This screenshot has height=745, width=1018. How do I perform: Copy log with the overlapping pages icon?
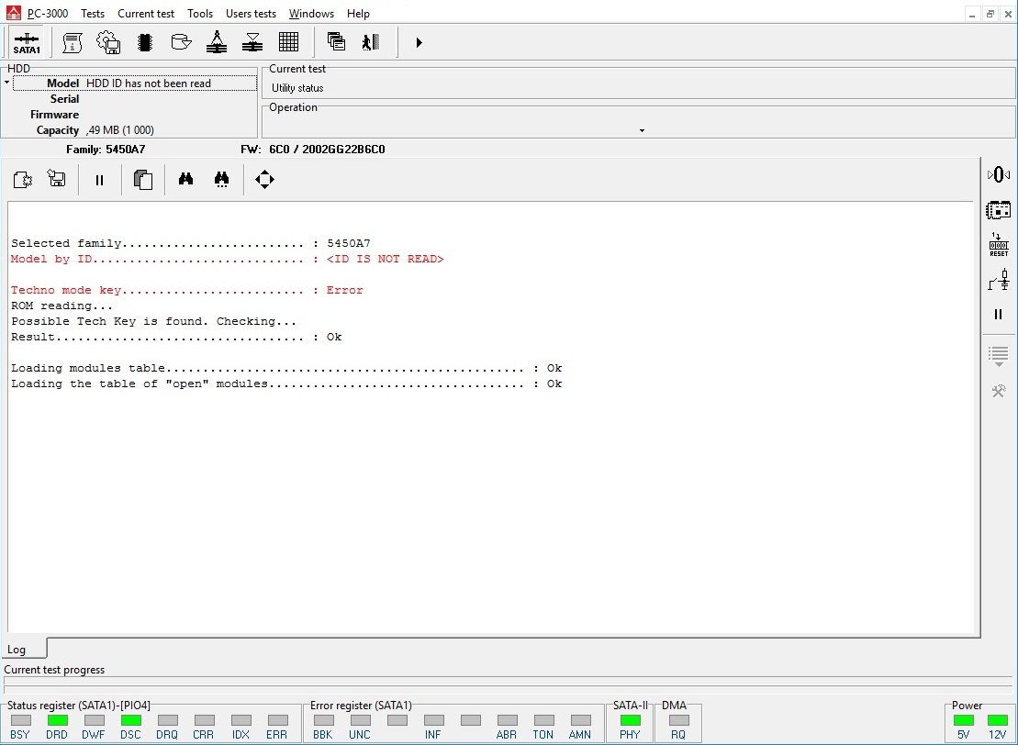[143, 180]
